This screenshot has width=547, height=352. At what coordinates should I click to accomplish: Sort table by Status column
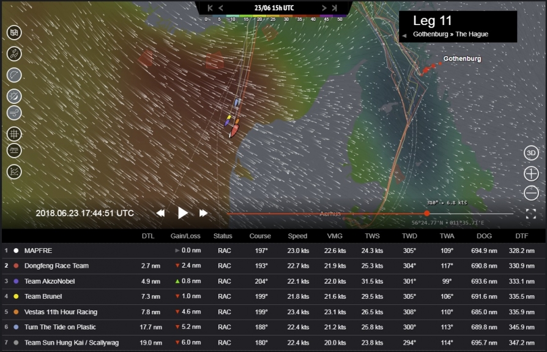(223, 236)
